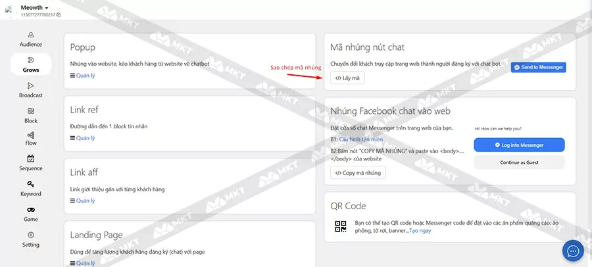The width and height of the screenshot is (592, 267).
Task: Copy the page ID using copy icon
Action: (59, 15)
